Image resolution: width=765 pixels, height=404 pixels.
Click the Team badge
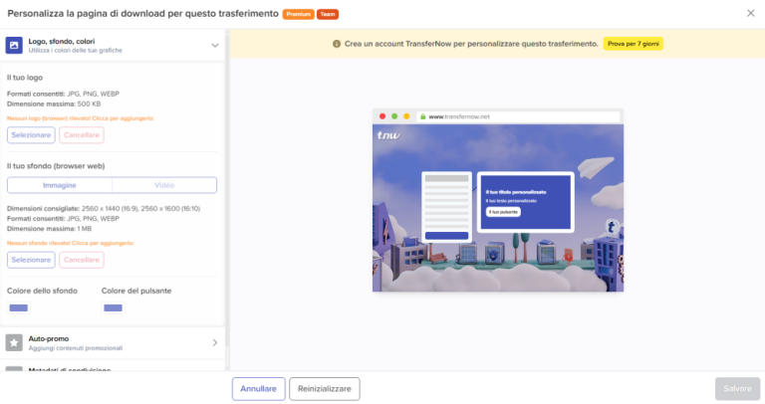click(328, 14)
